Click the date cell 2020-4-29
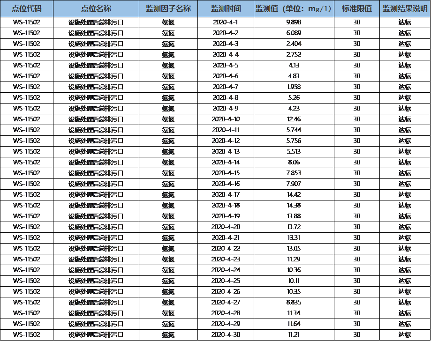This screenshot has width=431, height=341. click(x=226, y=324)
